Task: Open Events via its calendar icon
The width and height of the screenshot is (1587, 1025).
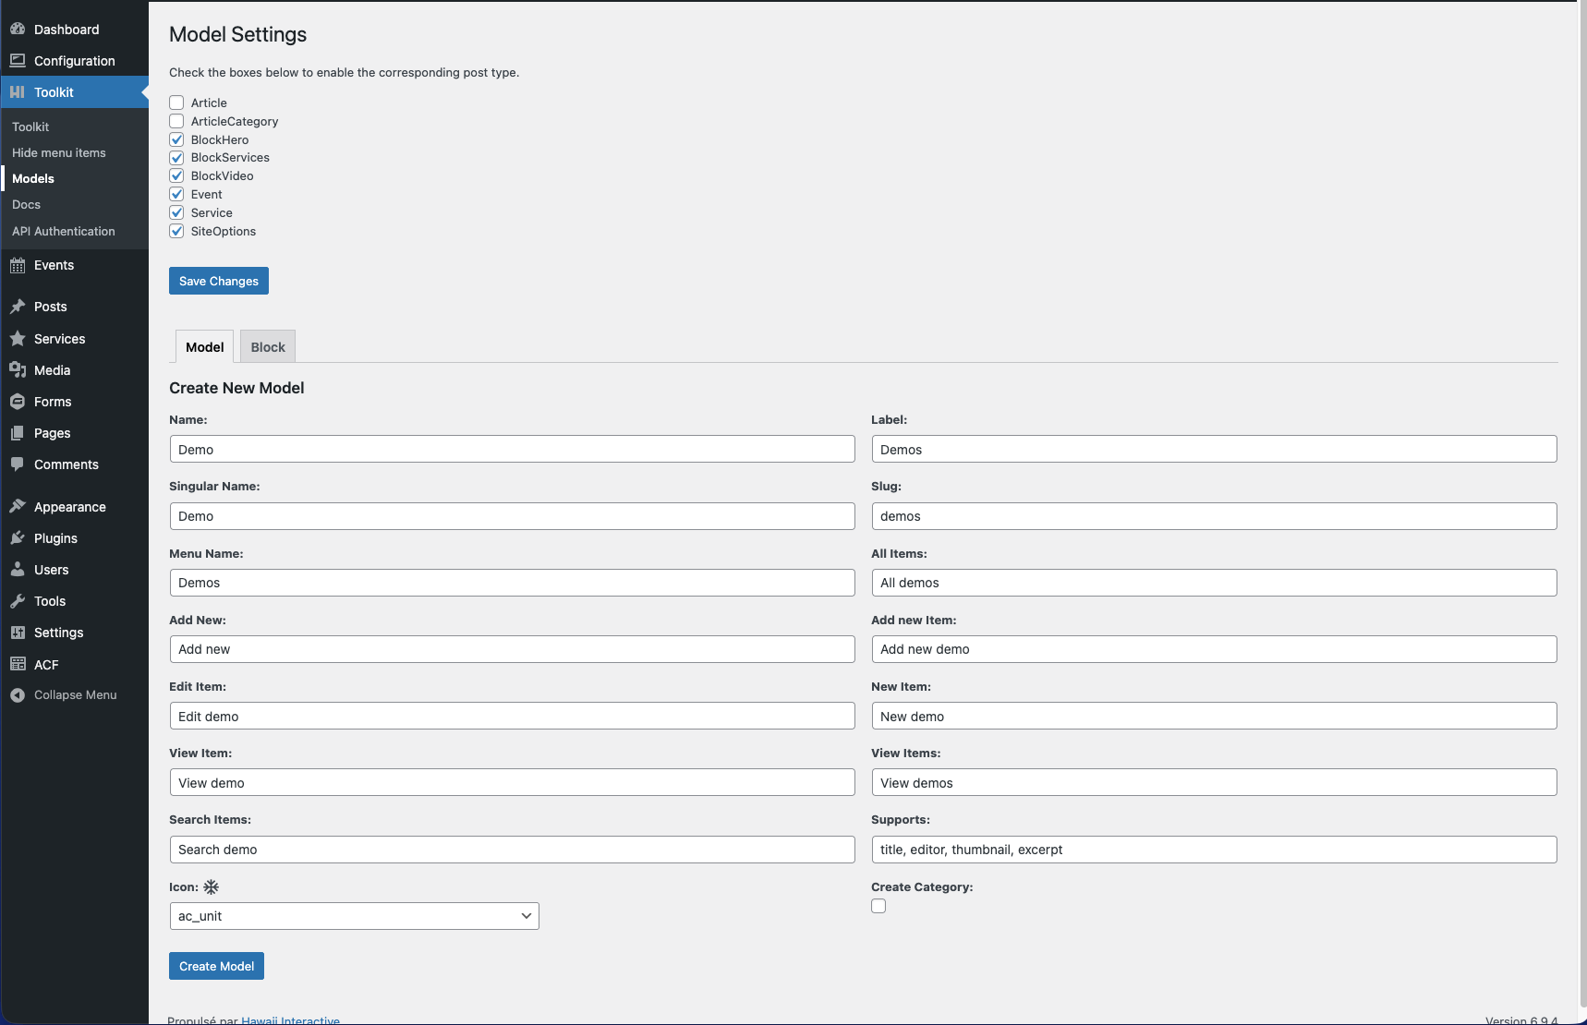Action: 18,265
